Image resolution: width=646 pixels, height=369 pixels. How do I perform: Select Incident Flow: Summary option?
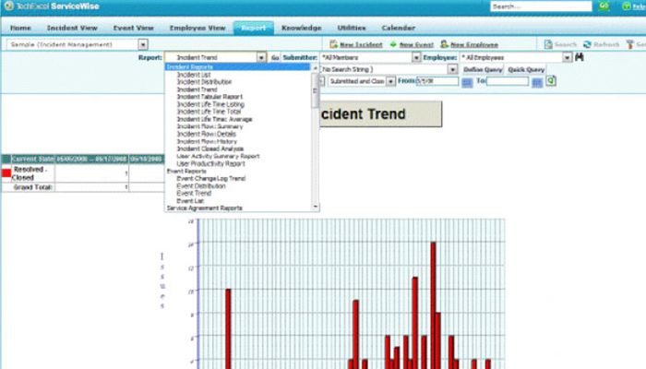(x=209, y=126)
